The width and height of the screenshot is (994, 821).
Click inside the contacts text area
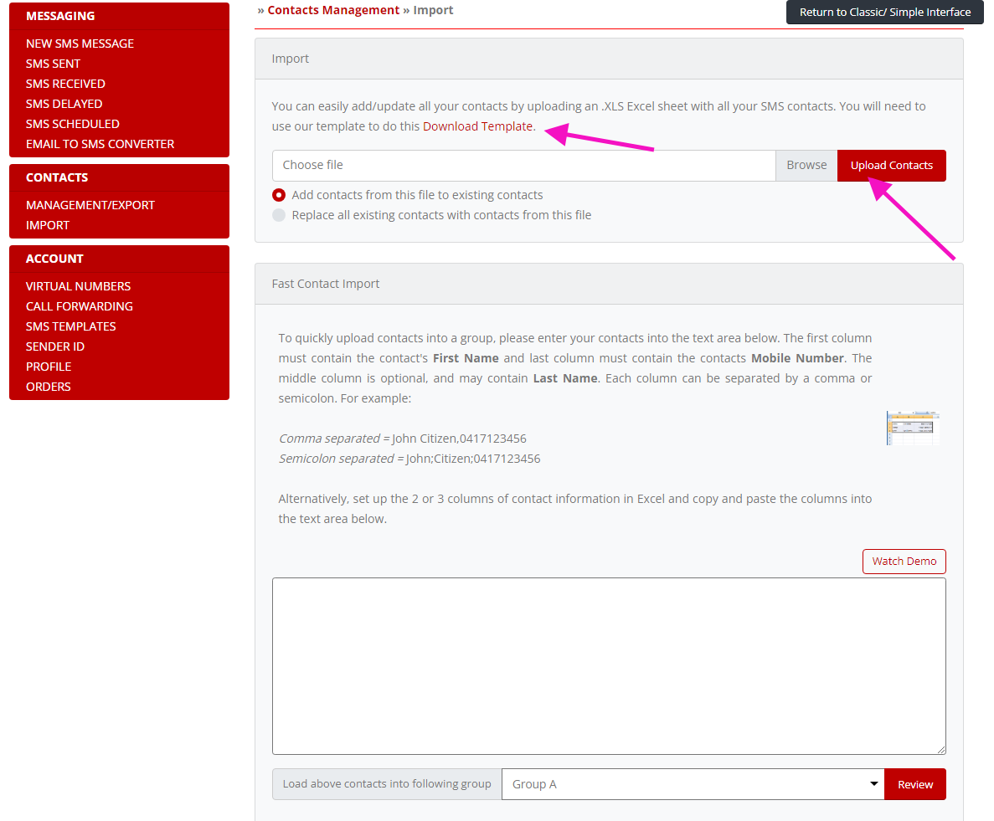click(609, 666)
